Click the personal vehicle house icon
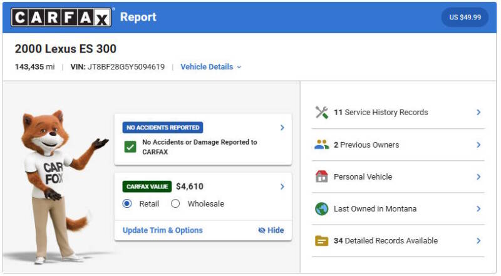The width and height of the screenshot is (501, 276). tap(322, 176)
